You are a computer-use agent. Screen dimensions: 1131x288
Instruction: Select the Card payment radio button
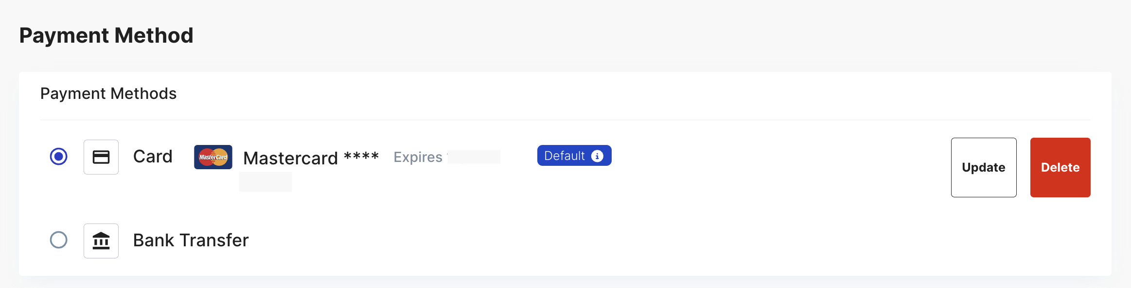pos(59,157)
